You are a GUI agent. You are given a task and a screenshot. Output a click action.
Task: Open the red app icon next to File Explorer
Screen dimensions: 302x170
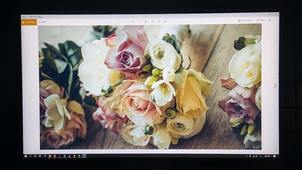55,156
